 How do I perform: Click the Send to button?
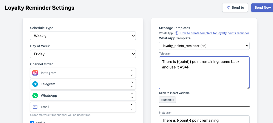click(235, 8)
